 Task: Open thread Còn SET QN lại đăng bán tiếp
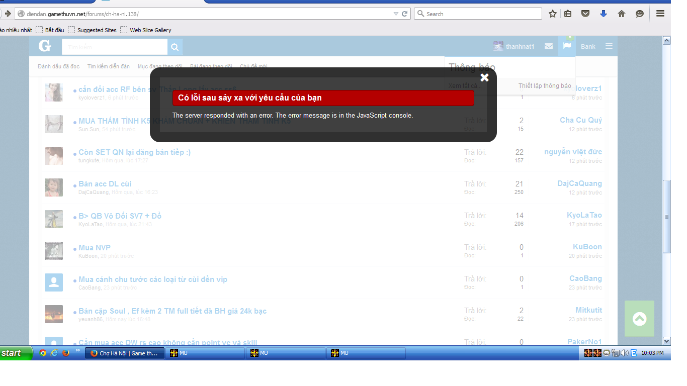coord(135,152)
